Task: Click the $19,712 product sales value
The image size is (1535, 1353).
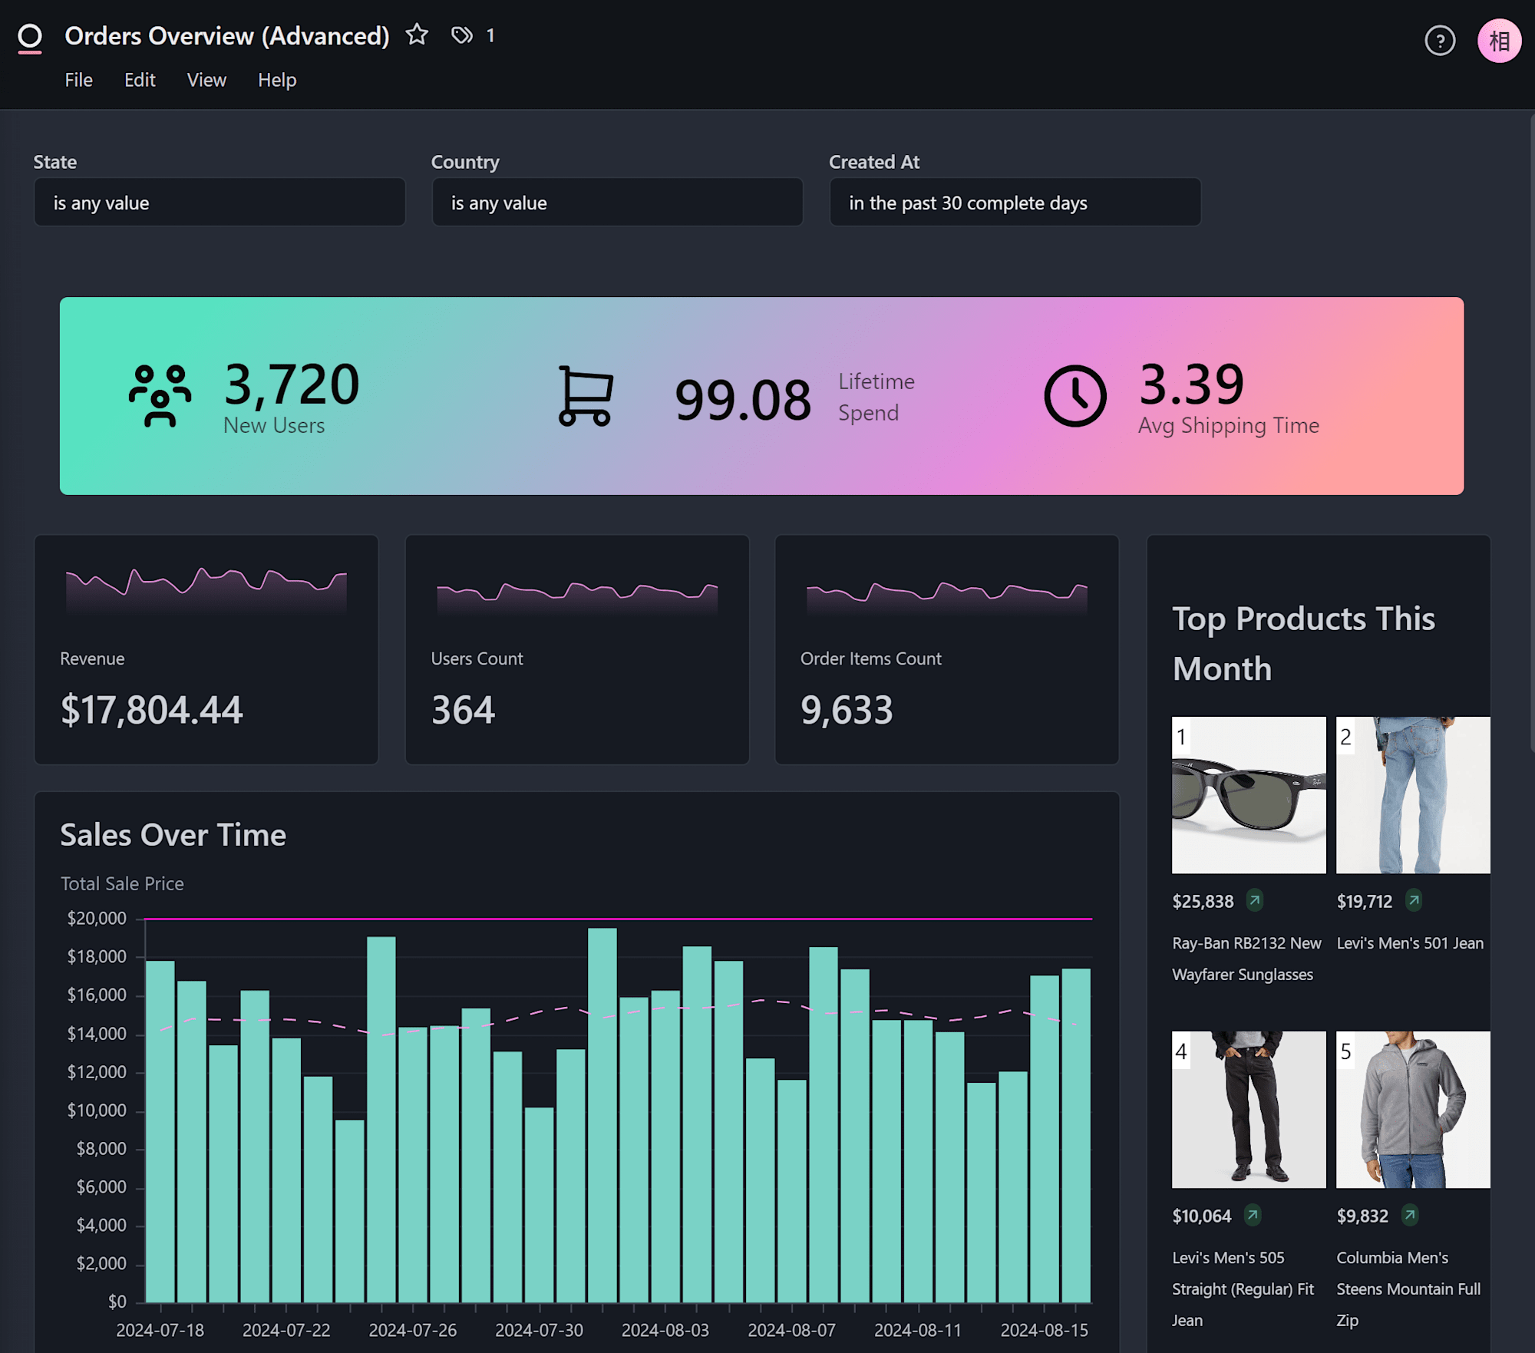Action: coord(1364,901)
